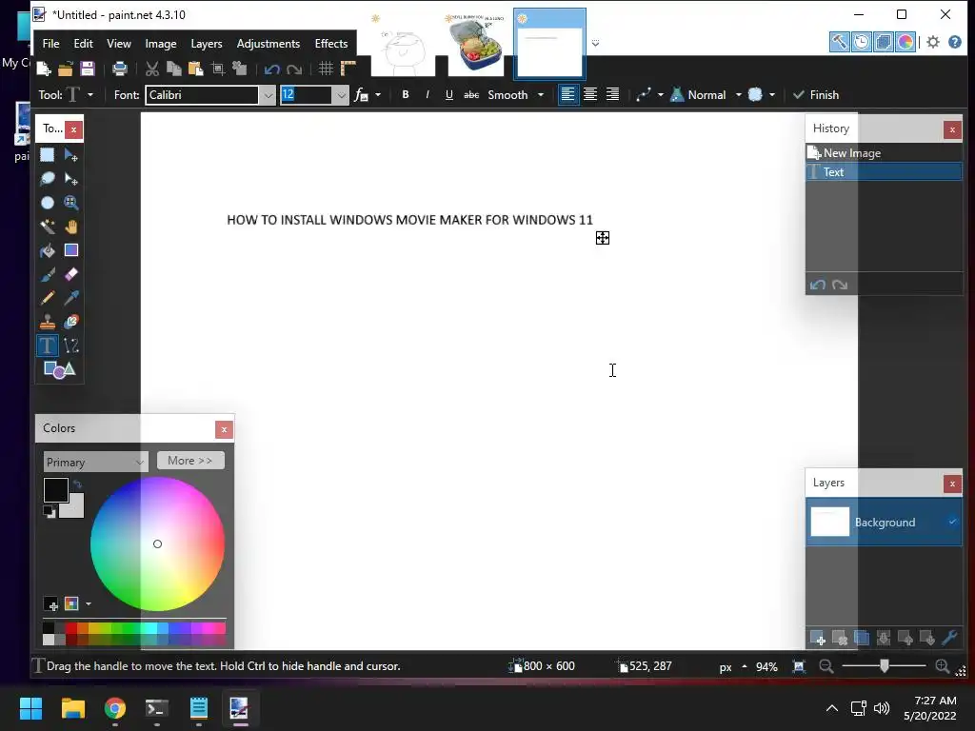Click the Undo arrow in toolbar
The width and height of the screenshot is (975, 731).
[x=271, y=69]
